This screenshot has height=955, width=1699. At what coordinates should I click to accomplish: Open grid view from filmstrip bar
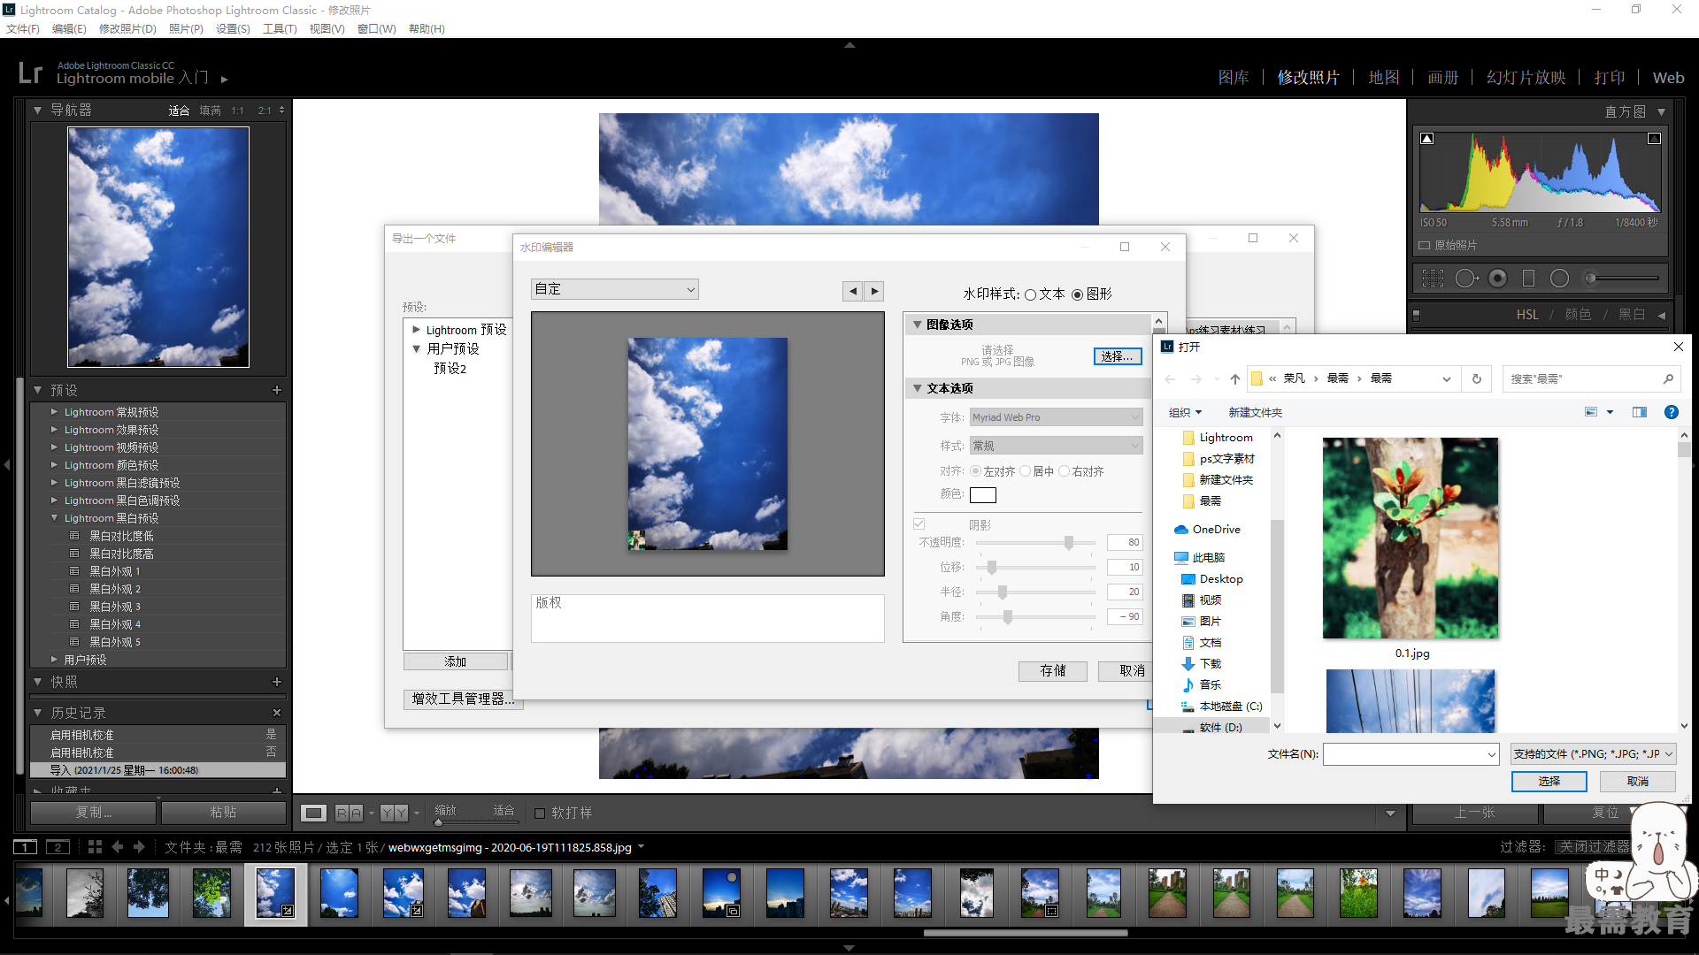(95, 847)
